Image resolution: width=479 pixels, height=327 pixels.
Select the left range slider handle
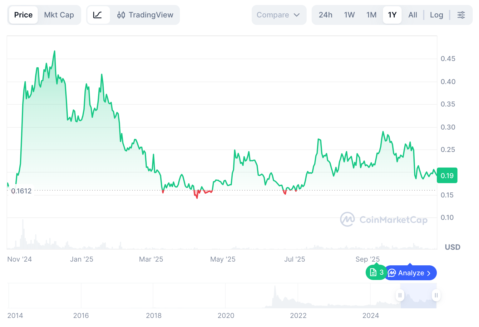400,295
